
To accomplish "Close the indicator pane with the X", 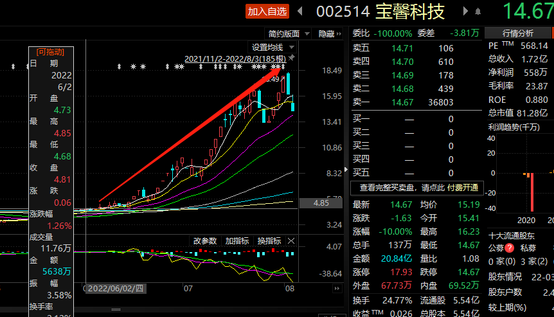I will (x=291, y=241).
